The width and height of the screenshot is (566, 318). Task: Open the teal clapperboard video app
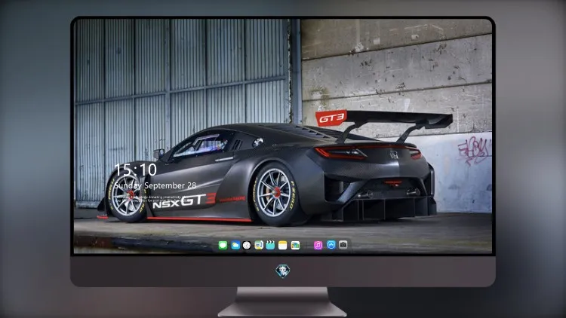[x=270, y=245]
